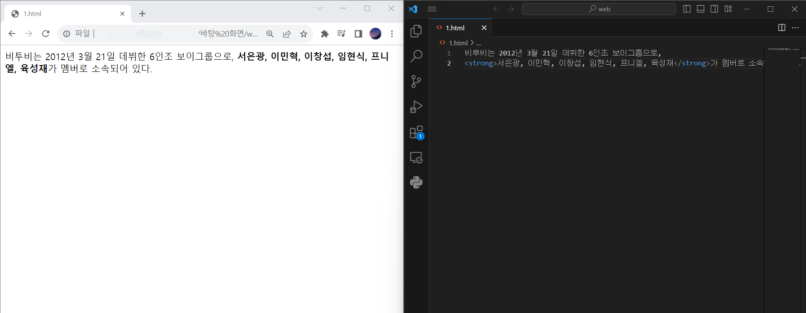Click the breadcrumb ellipsis after 1.html
Image resolution: width=806 pixels, height=313 pixels.
[478, 43]
